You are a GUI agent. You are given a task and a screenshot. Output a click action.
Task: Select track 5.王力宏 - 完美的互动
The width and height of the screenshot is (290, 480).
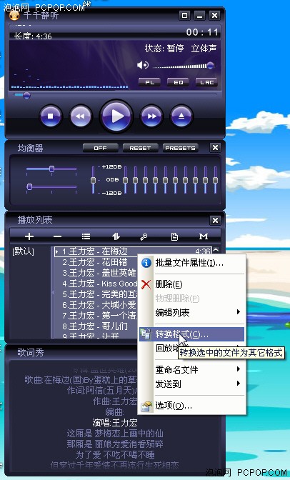point(99,294)
